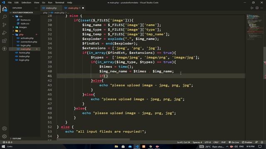266x149 pixels.
Task: Open the View menu
Action: 37,2
